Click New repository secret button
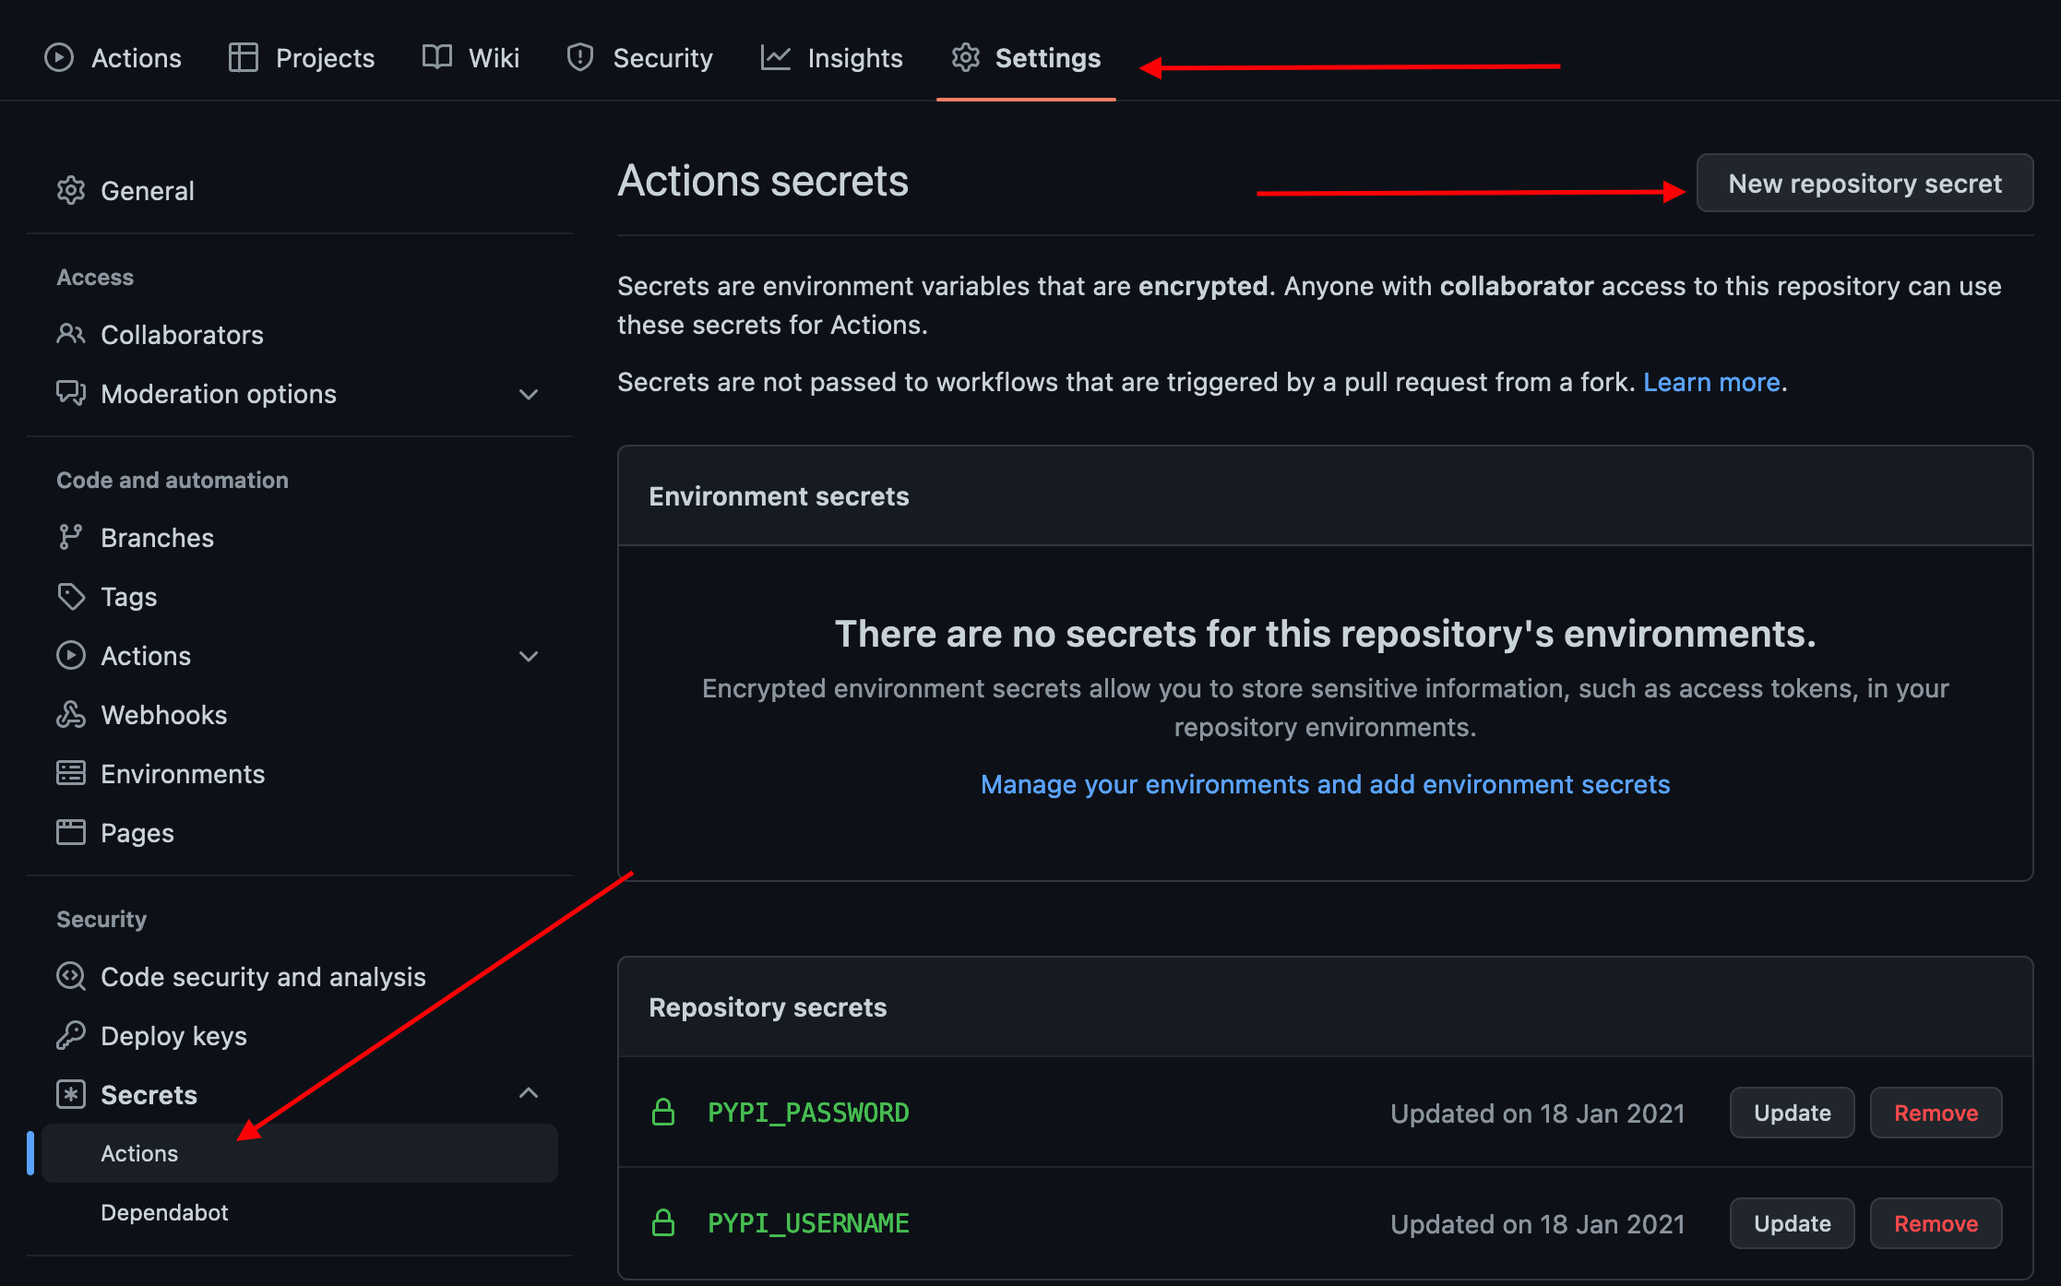 click(1865, 183)
